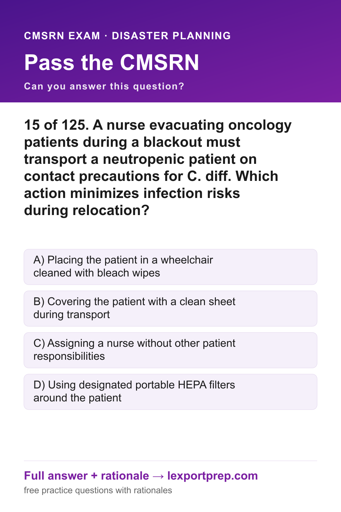Click the question text about neutropenic patient
Screen dimensions: 341x512
point(158,168)
